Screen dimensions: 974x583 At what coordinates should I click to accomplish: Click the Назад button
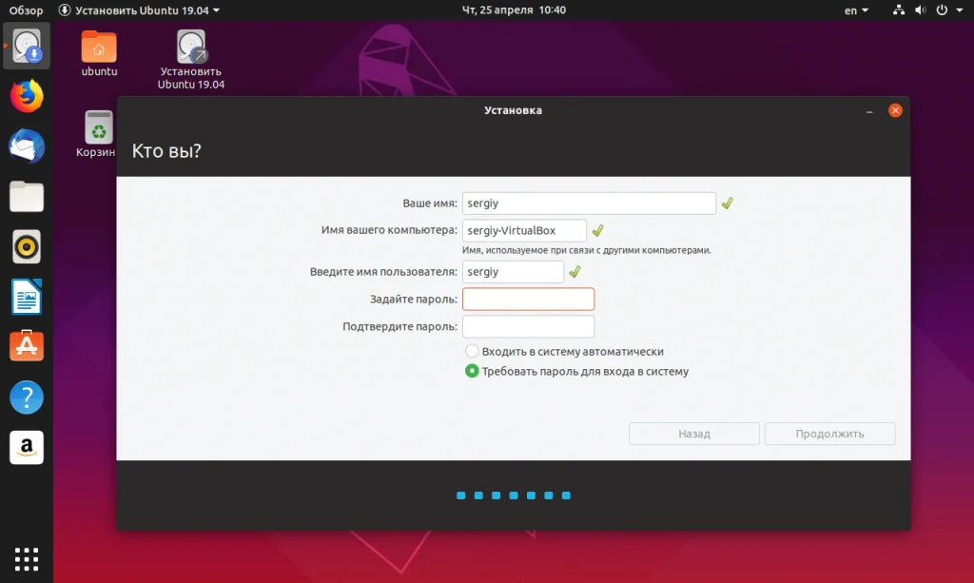tap(693, 434)
